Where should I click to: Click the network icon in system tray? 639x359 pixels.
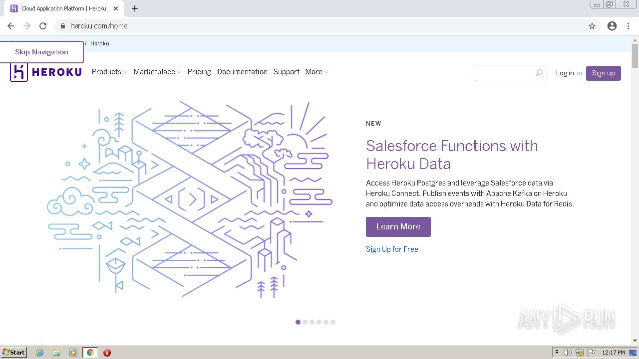tap(580, 353)
